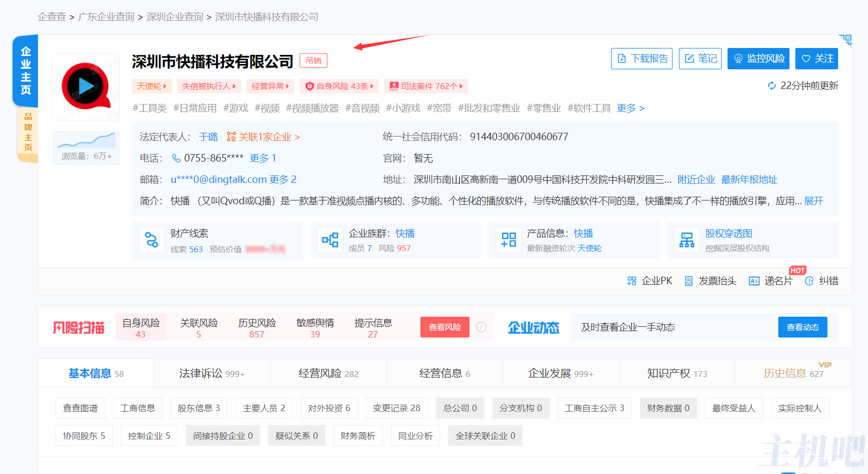This screenshot has height=474, width=868.
Task: Show more emails 更多 2
Action: point(283,180)
